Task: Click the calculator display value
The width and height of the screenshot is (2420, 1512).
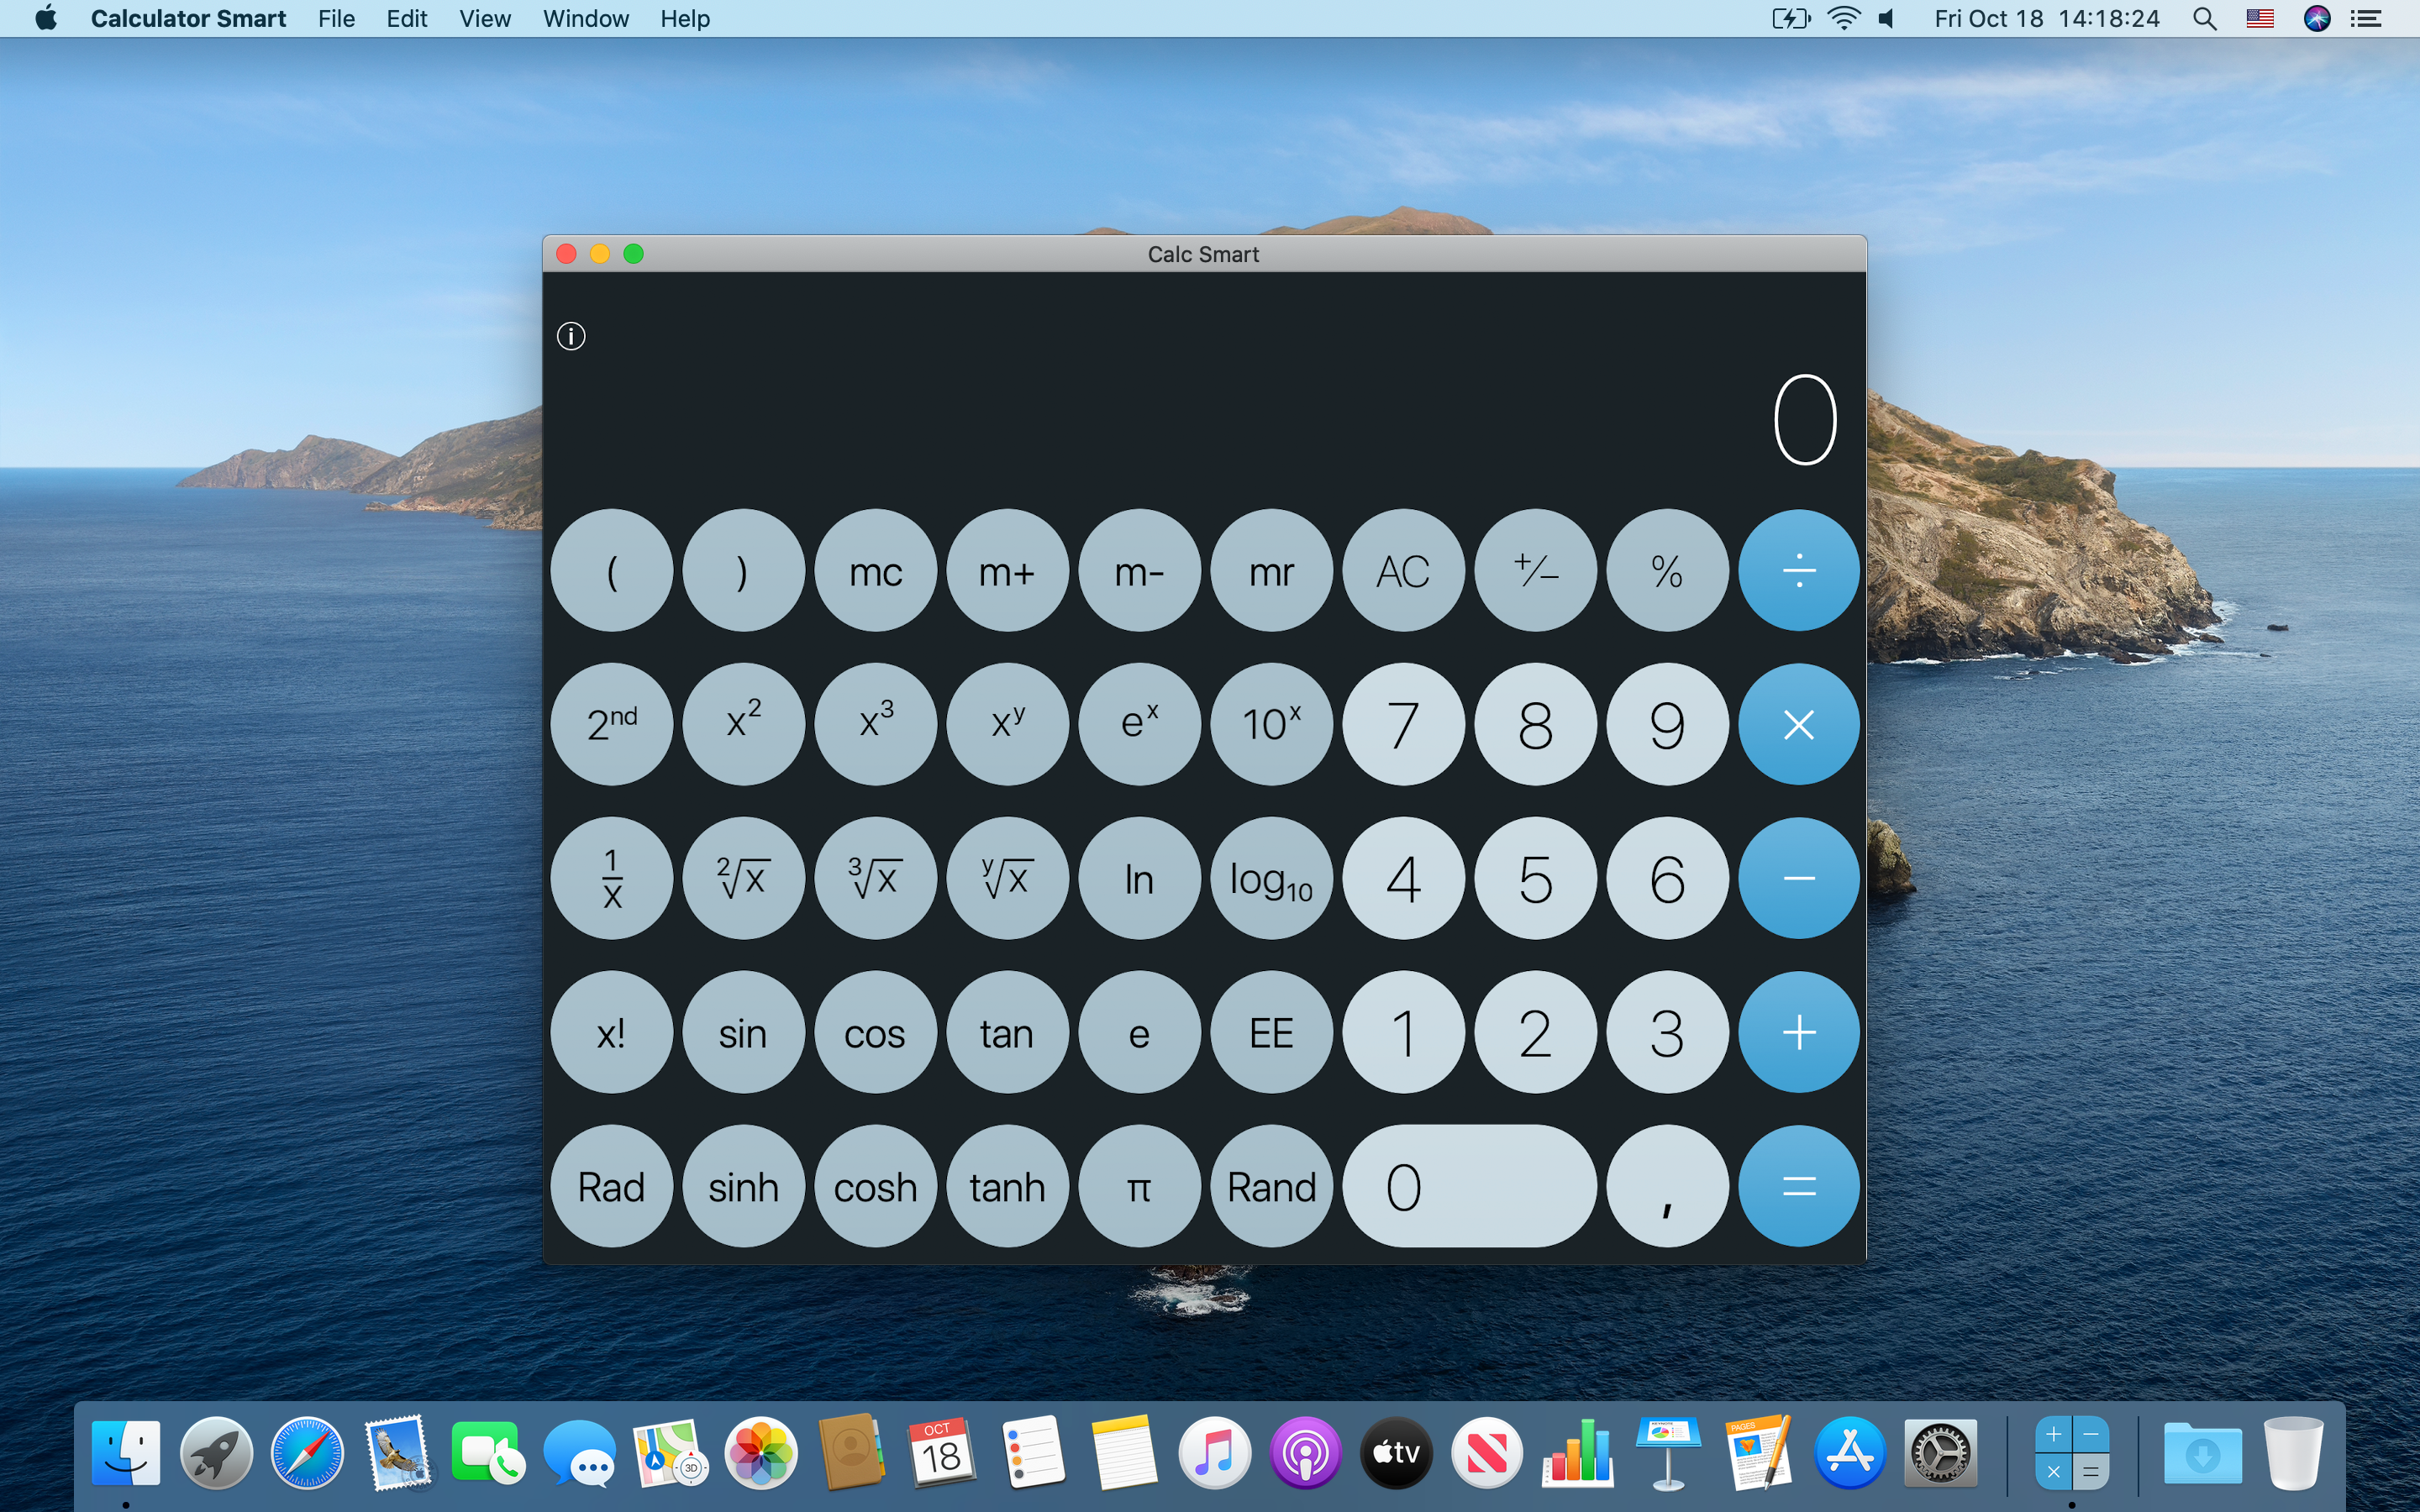Action: point(1805,420)
